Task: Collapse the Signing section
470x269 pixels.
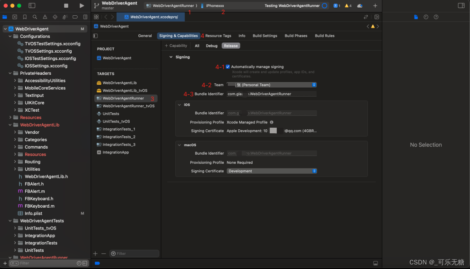Action: point(171,57)
